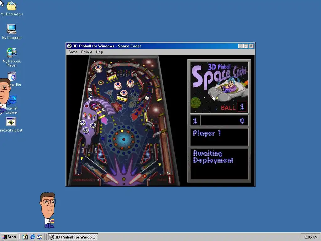321x241 pixels.
Task: Click the Show Desktop quick launch icon
Action: (x=25, y=237)
